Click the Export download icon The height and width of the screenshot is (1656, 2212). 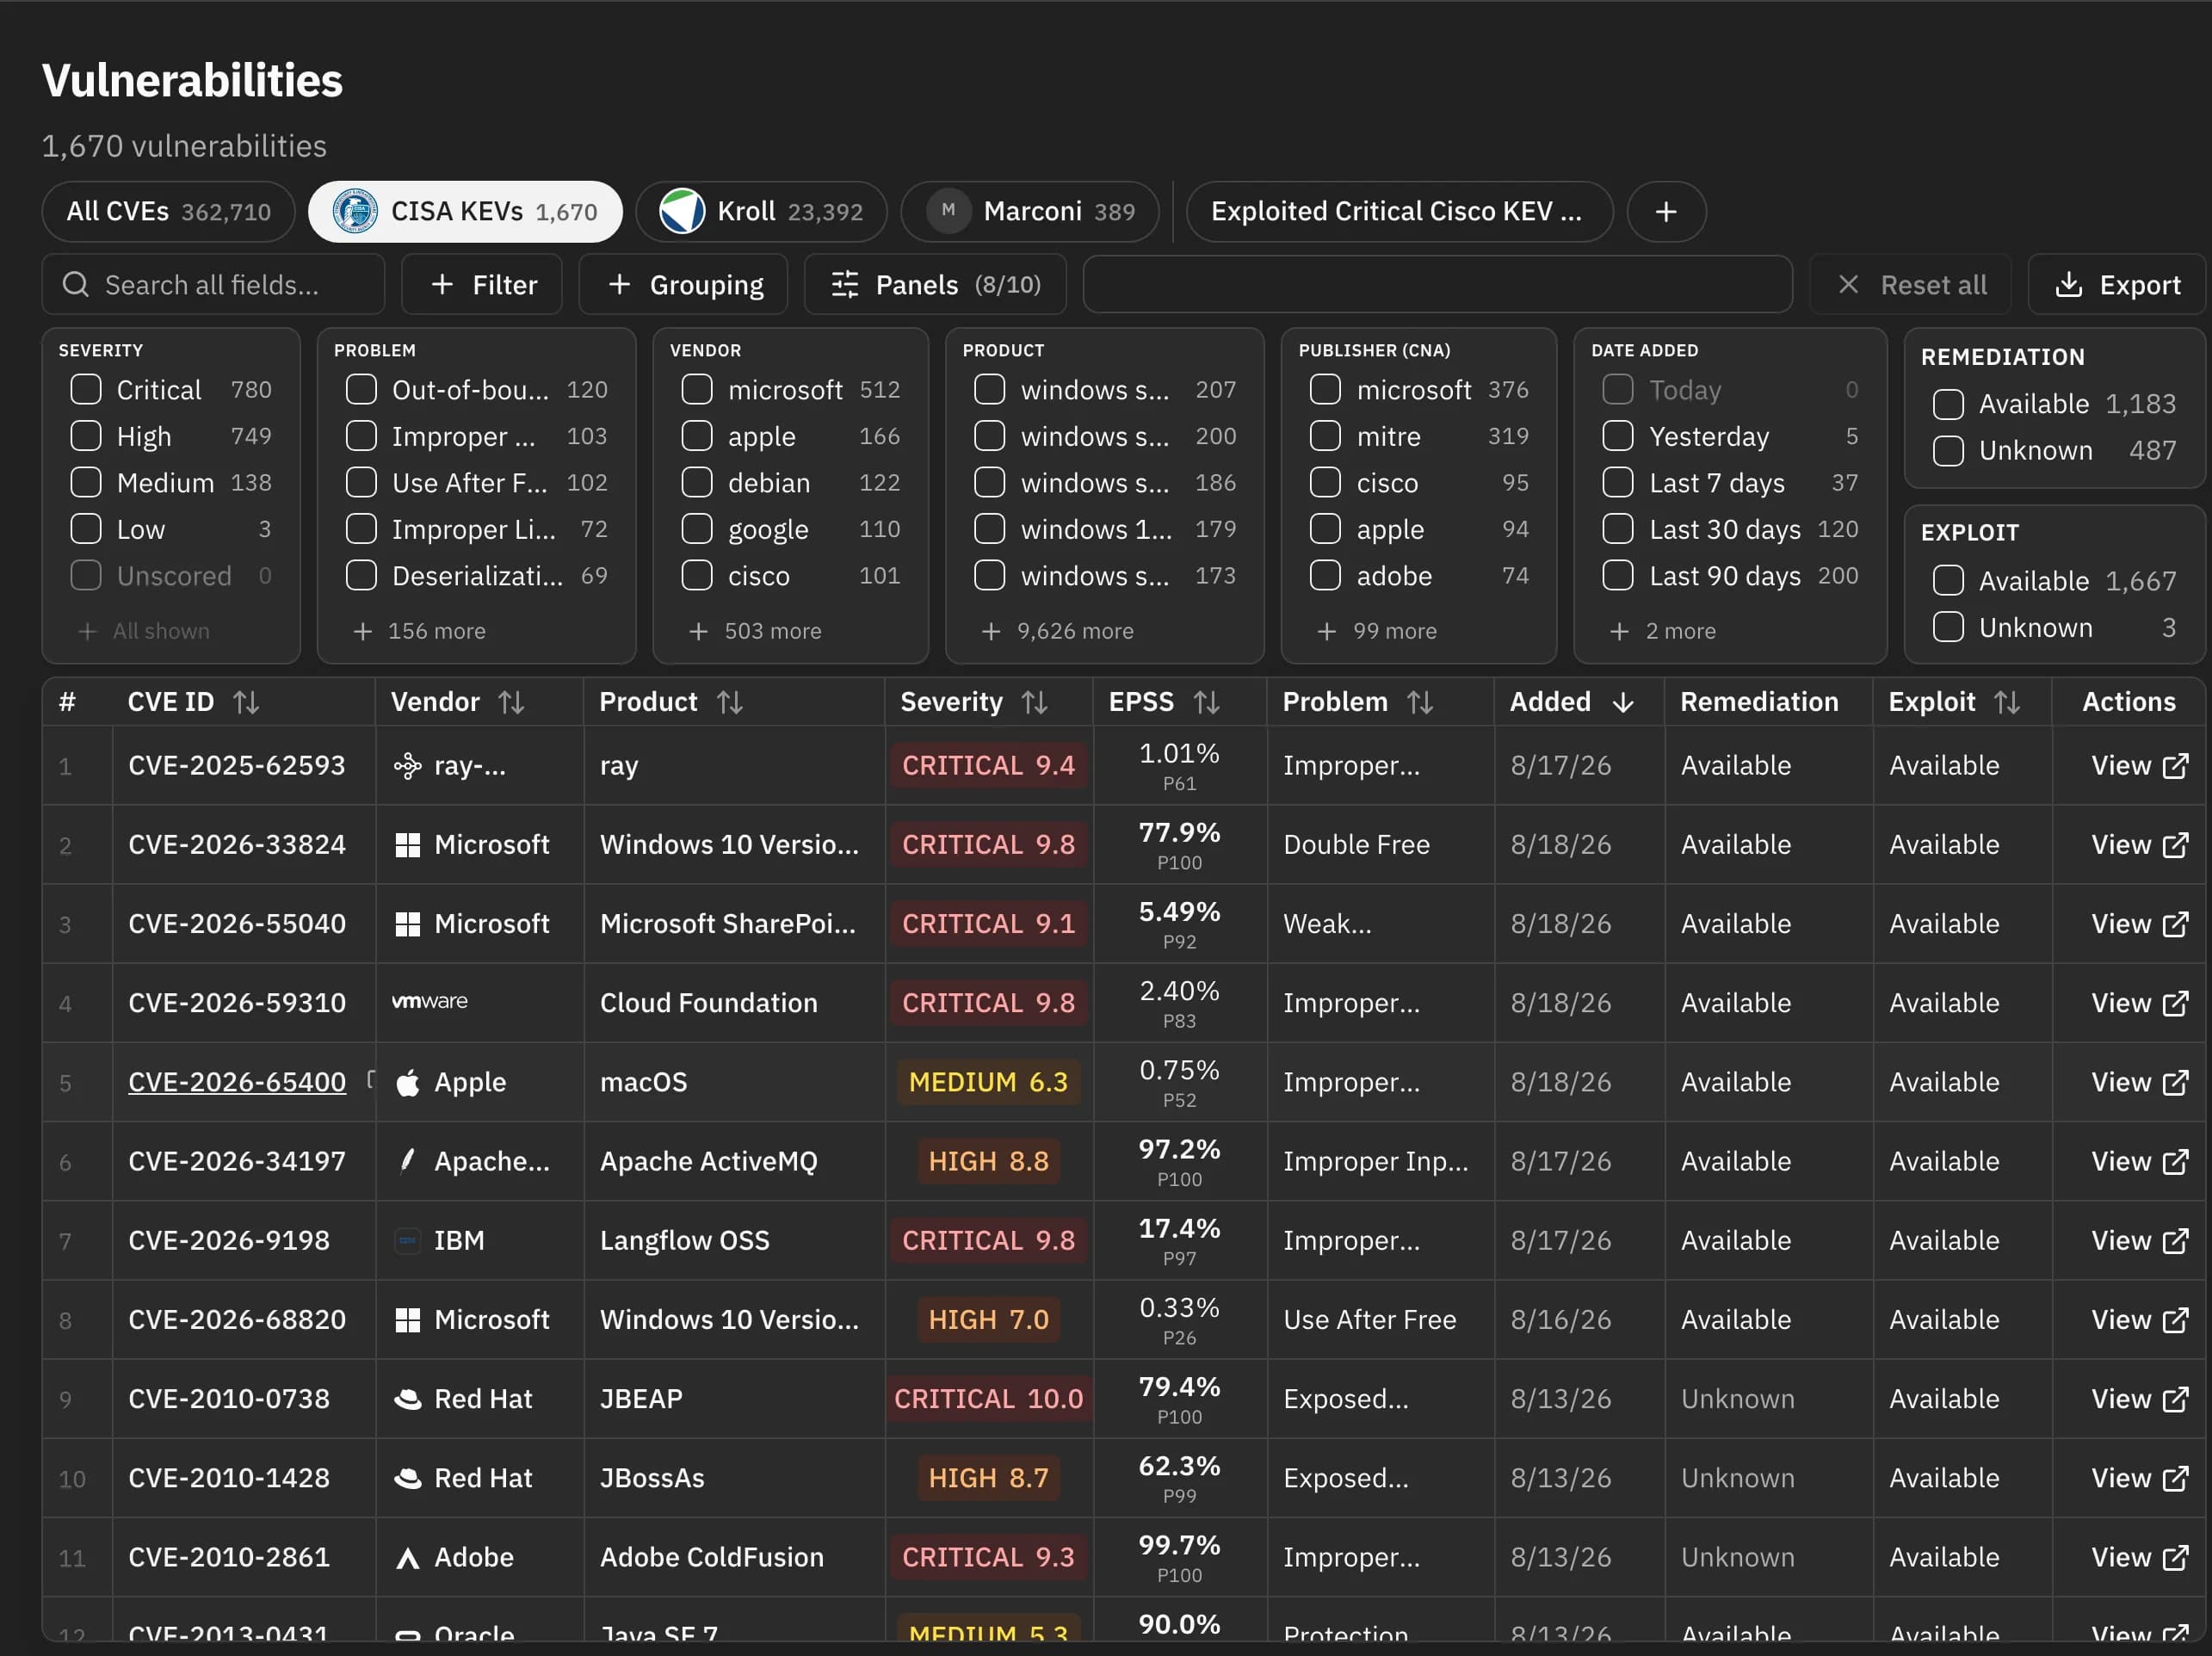click(2068, 285)
